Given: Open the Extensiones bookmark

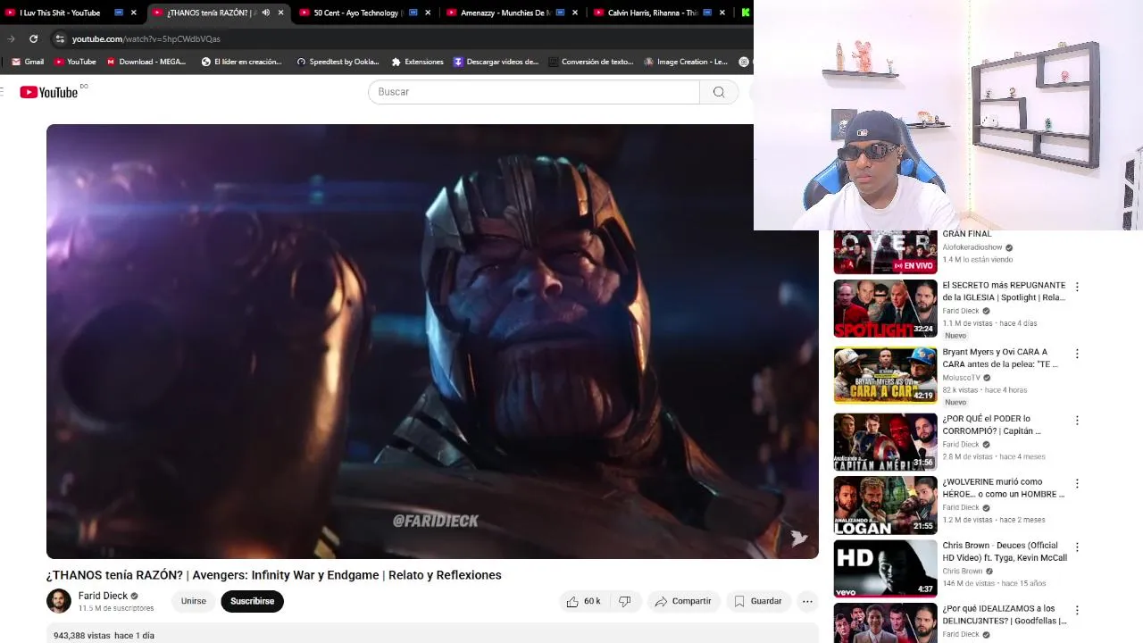Looking at the screenshot, I should 417,62.
